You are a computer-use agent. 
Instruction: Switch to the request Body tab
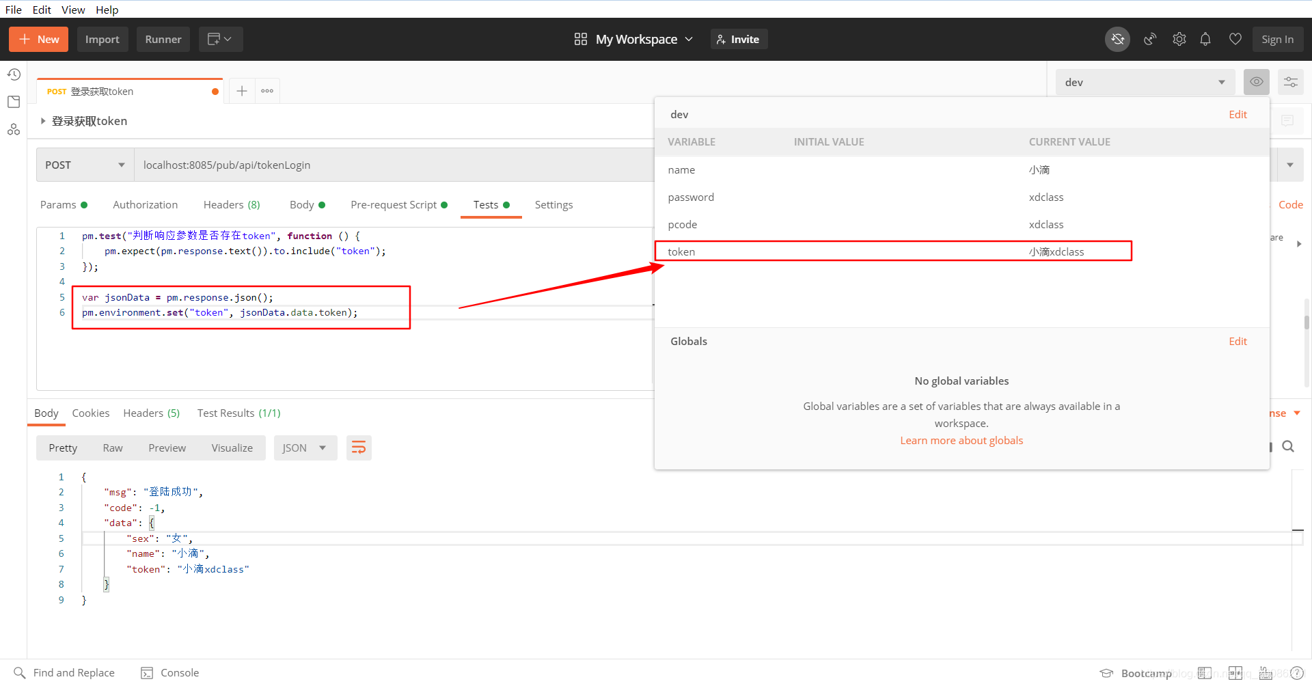coord(307,205)
